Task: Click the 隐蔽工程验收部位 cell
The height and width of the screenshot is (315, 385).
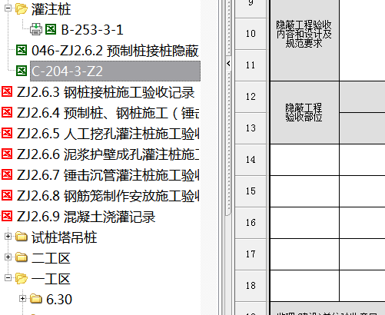Action: [304, 112]
